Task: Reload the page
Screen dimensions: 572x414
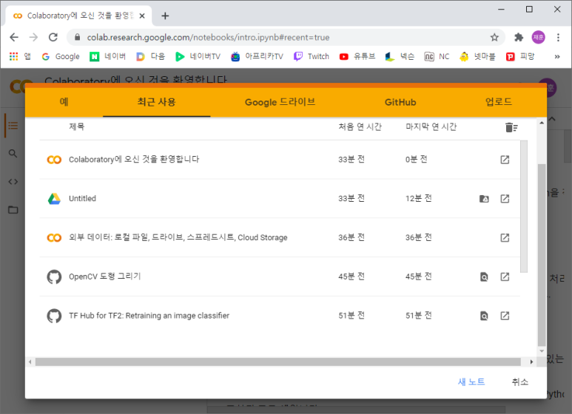Action: pyautogui.click(x=53, y=37)
